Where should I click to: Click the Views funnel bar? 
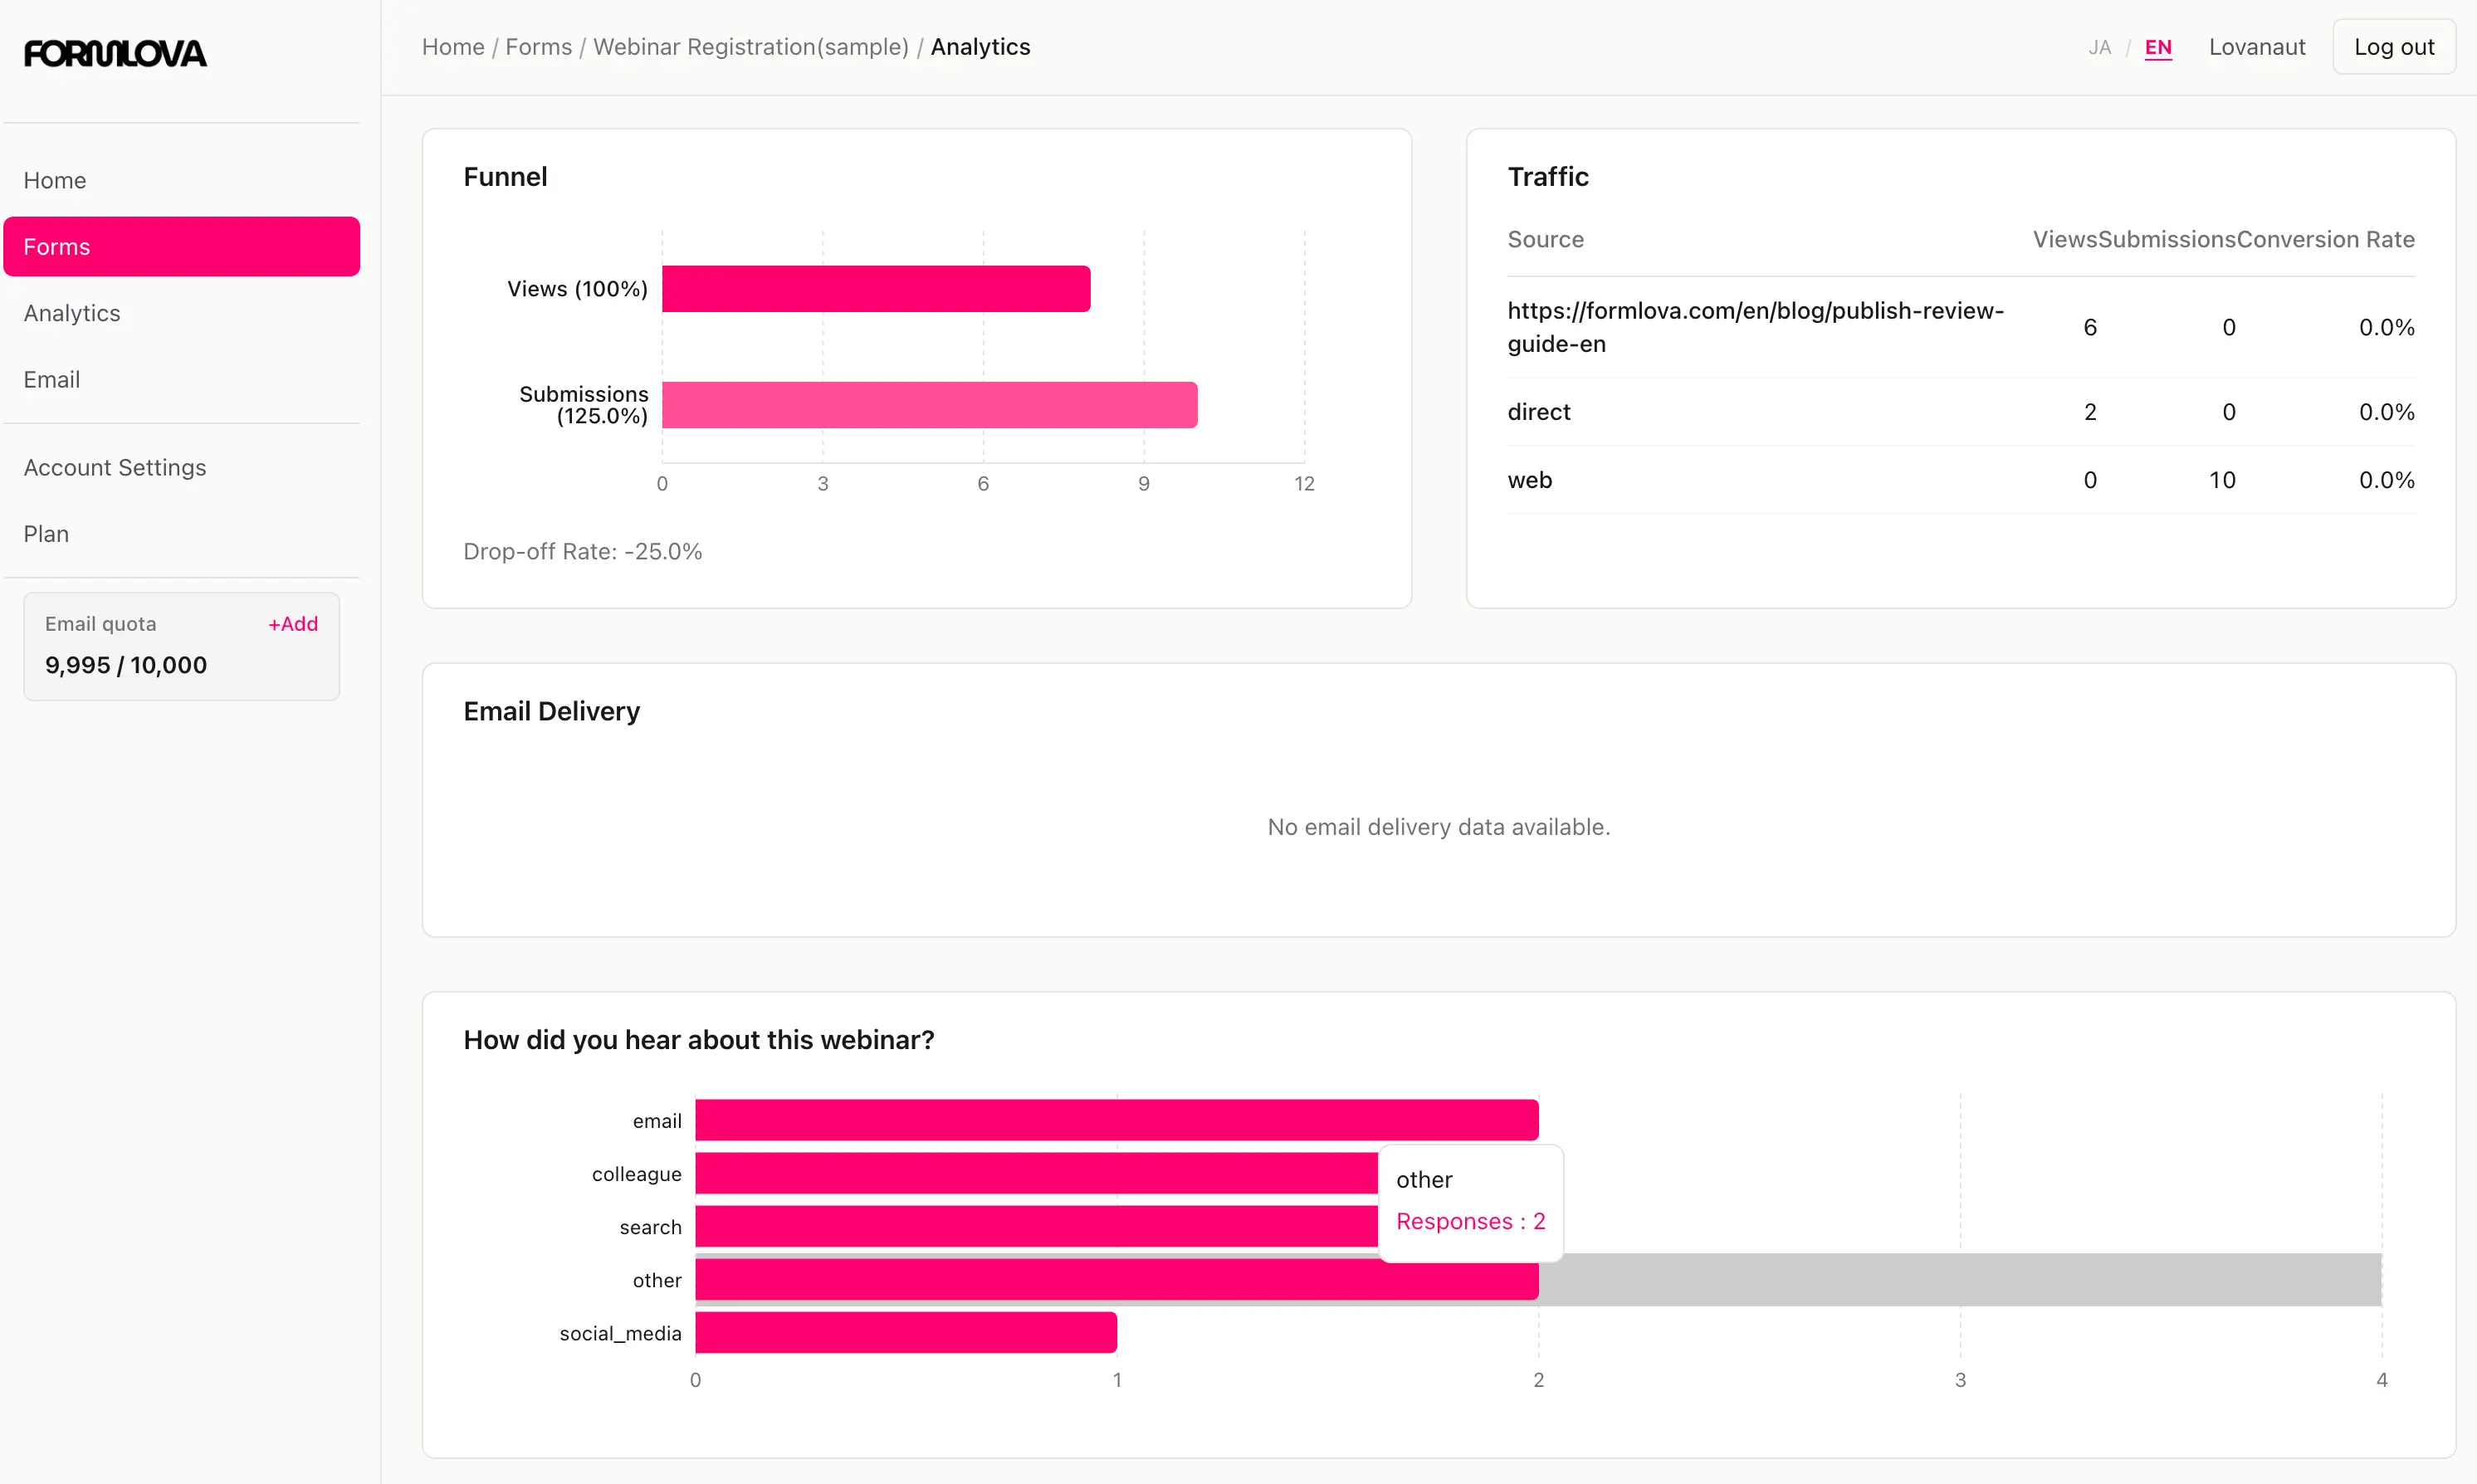click(x=875, y=289)
